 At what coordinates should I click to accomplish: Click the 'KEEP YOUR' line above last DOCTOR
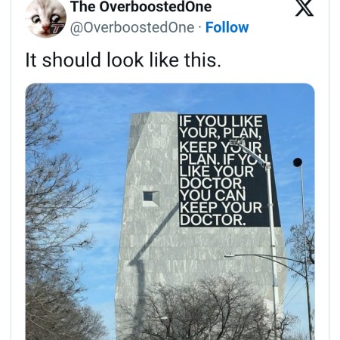(x=221, y=208)
